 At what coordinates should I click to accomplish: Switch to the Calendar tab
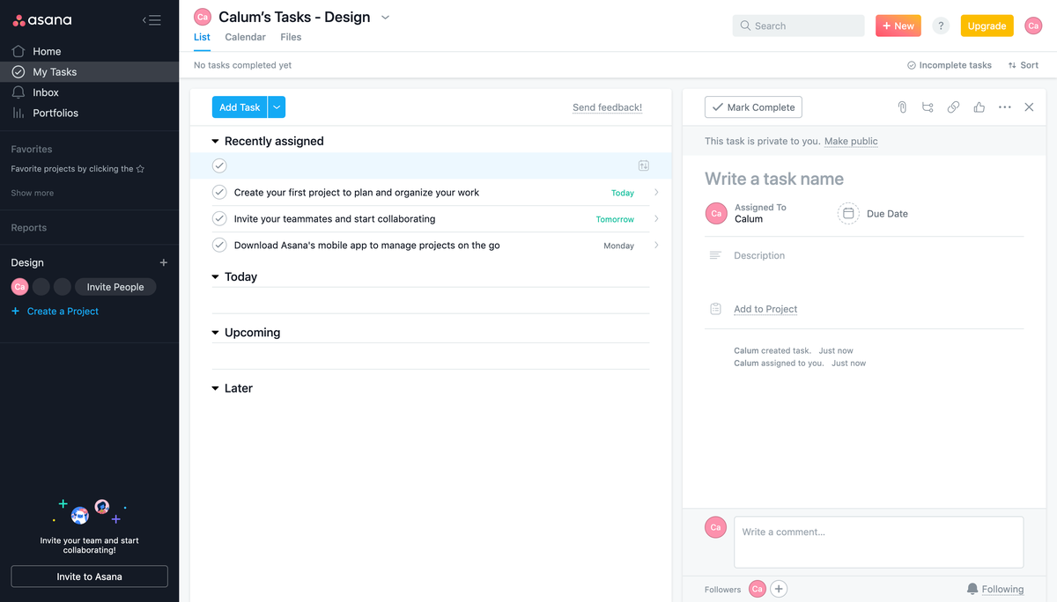click(x=245, y=37)
